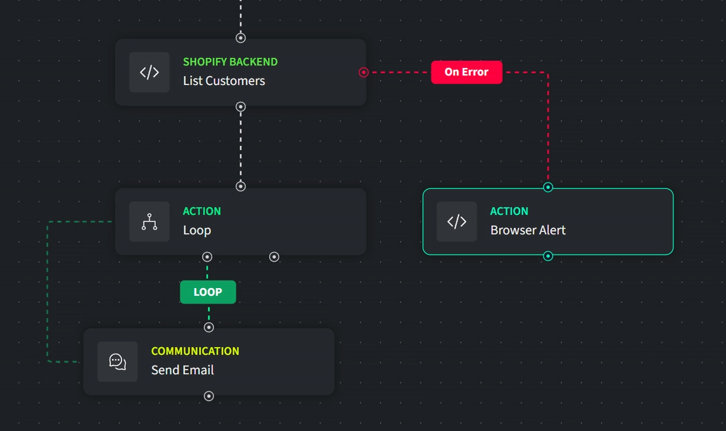This screenshot has width=726, height=431.
Task: Click the output port below Send Email node
Action: pos(208,396)
